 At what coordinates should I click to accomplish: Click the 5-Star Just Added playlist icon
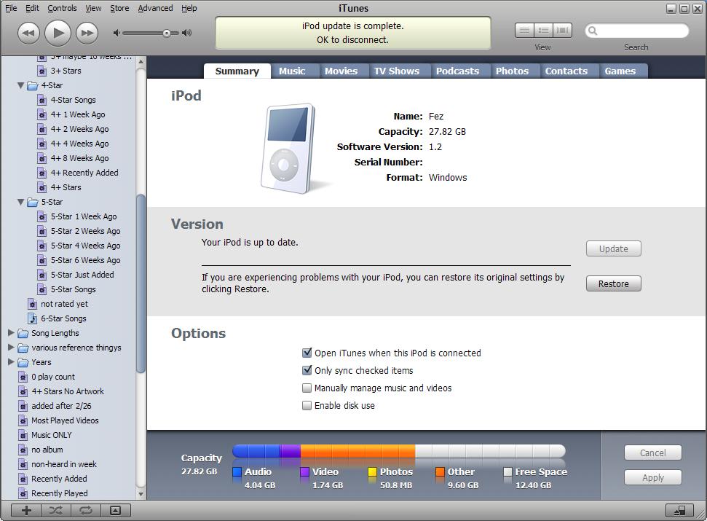tap(42, 275)
